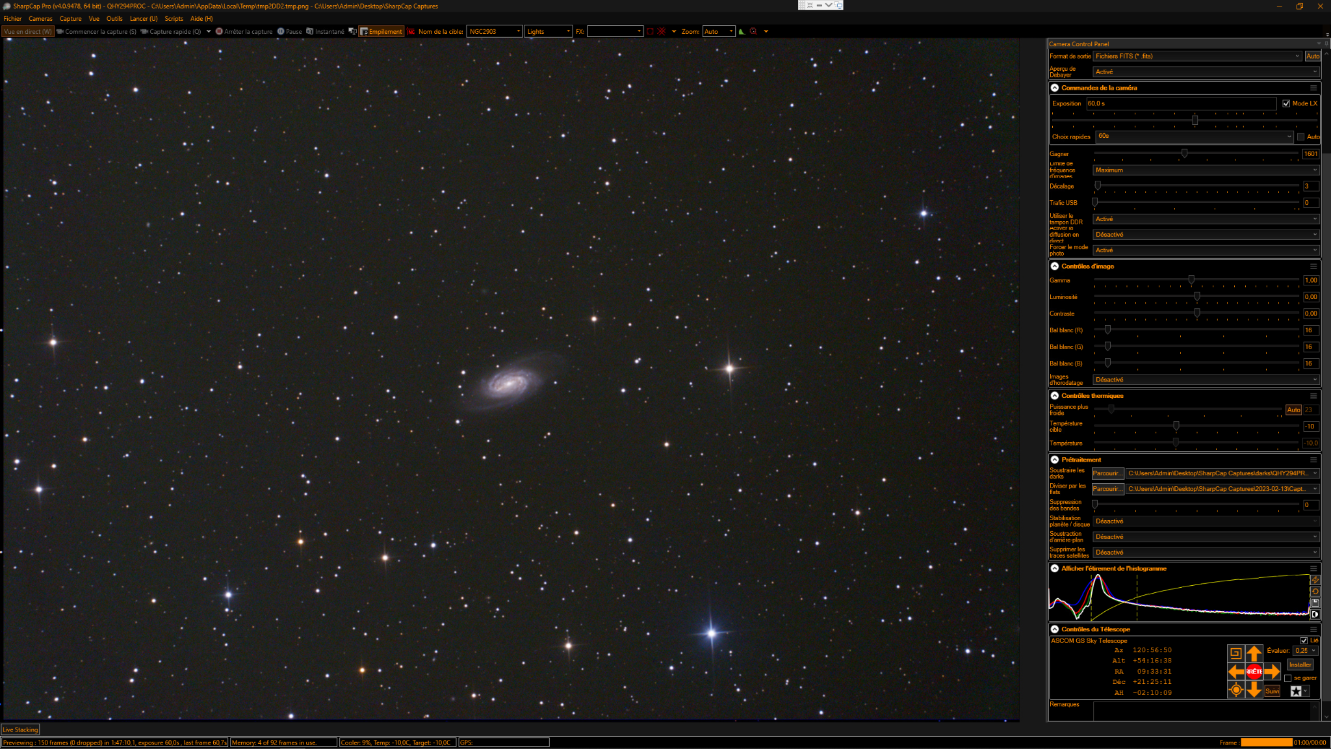Click the Contrôles du Télescope panel menu icon
The height and width of the screenshot is (749, 1331).
1313,629
